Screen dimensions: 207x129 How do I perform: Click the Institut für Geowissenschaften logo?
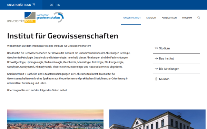point(50,17)
